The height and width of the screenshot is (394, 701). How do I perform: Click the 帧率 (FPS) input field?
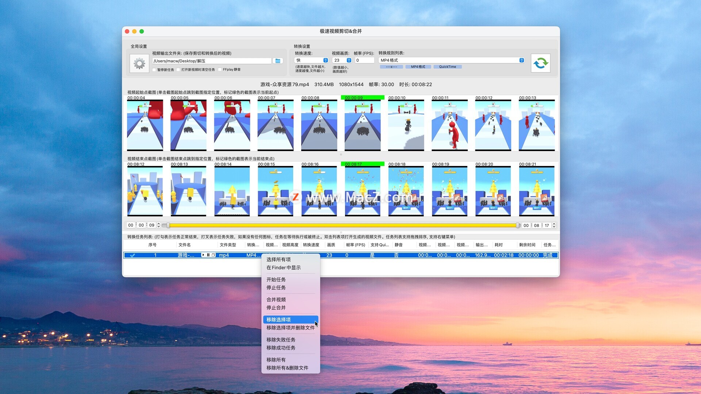point(365,60)
